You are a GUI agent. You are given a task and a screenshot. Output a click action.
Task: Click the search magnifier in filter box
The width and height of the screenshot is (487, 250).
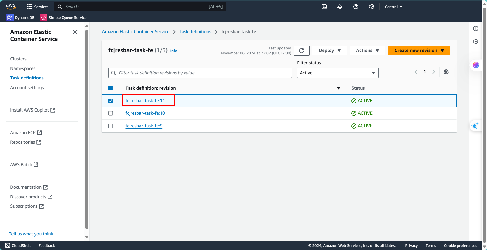pyautogui.click(x=114, y=73)
